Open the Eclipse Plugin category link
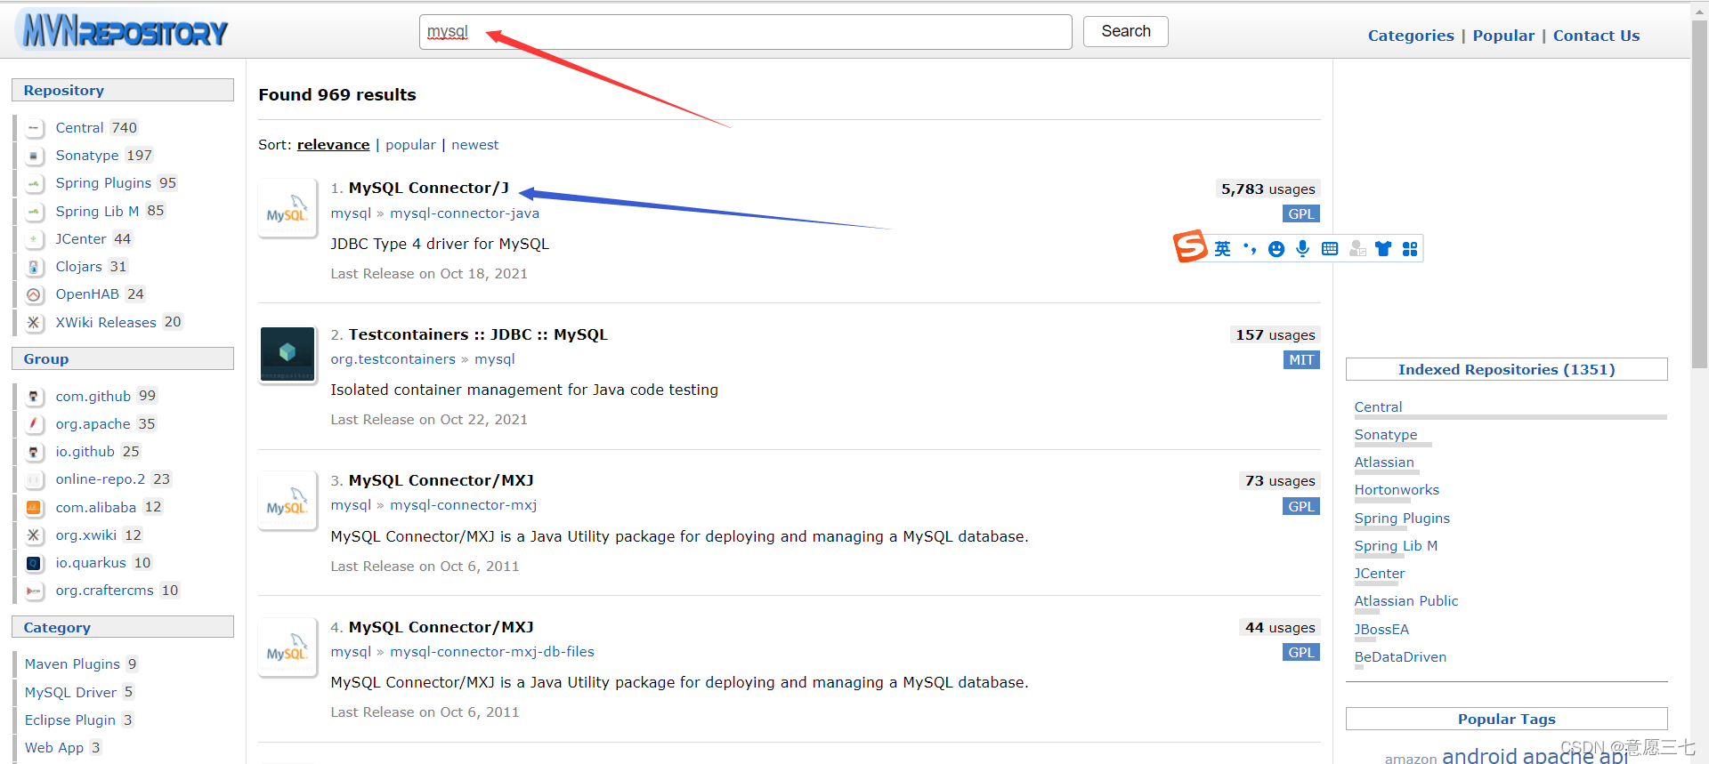Image resolution: width=1709 pixels, height=764 pixels. click(x=70, y=720)
